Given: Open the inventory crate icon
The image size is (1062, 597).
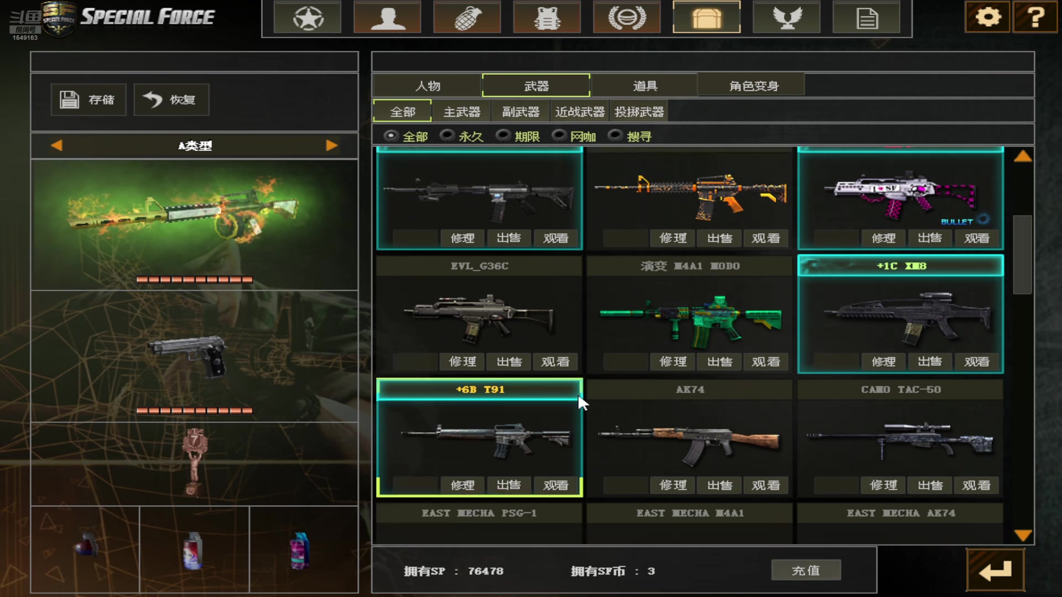Looking at the screenshot, I should point(706,18).
